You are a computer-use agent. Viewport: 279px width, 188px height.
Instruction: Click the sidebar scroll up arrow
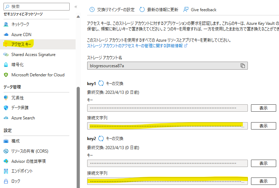click(x=78, y=17)
